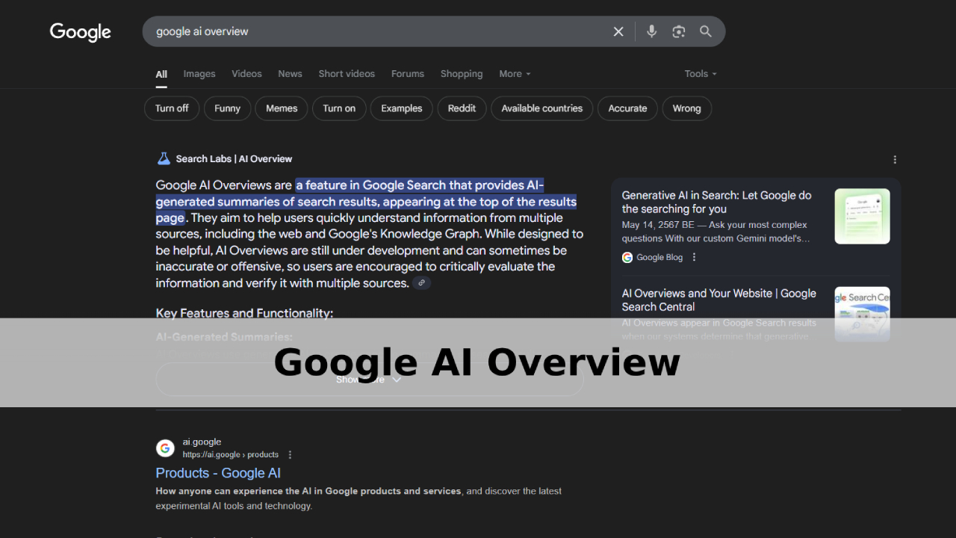Click the Generative AI in Search article thumbnail
This screenshot has height=538, width=956.
click(x=862, y=216)
